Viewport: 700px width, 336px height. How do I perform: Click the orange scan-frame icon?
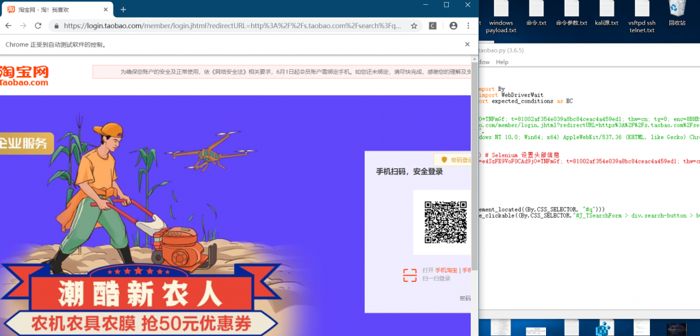tap(409, 275)
